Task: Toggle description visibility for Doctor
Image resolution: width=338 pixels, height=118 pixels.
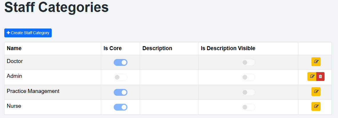Action: coord(248,62)
